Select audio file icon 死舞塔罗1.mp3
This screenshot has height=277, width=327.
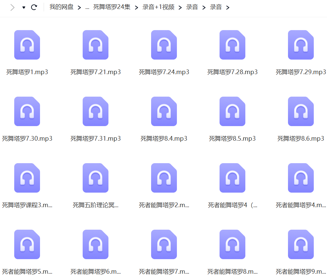27,45
